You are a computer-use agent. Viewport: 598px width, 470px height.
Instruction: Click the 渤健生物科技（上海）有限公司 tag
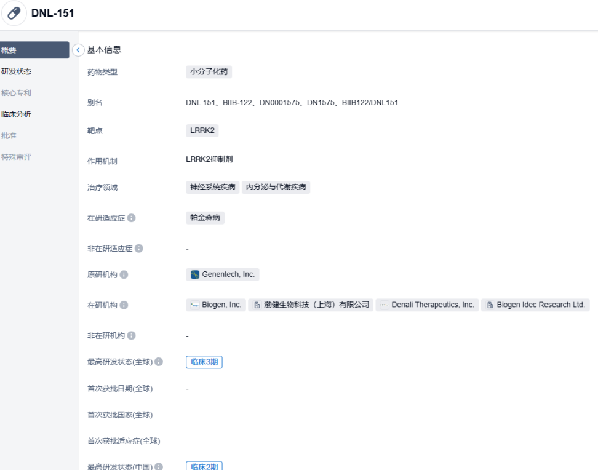point(312,305)
